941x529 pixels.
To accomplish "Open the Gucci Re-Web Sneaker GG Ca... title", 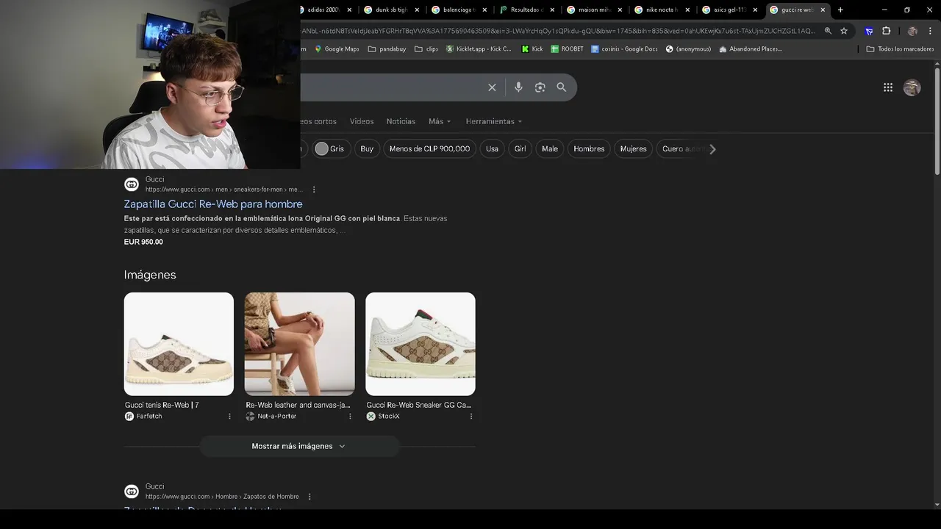I will 419,405.
